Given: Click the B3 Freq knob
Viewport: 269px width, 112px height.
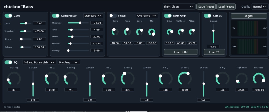Looking at the screenshot, I should coord(128,79).
